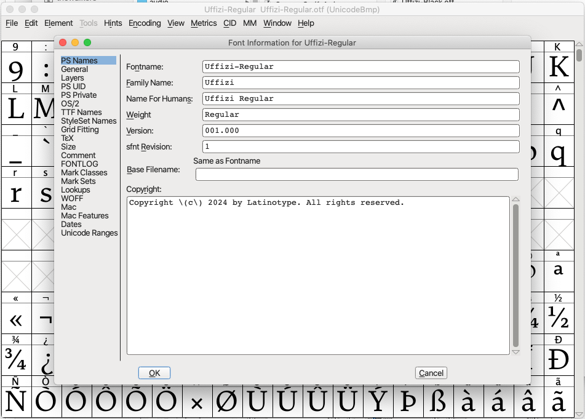Select the lowercase r glyph cell
585x419 pixels.
pos(17,193)
